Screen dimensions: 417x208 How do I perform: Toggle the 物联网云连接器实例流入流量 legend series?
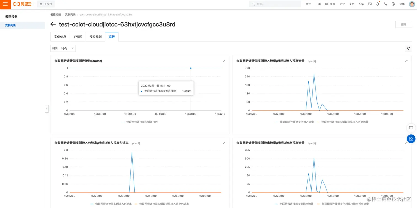point(294,122)
